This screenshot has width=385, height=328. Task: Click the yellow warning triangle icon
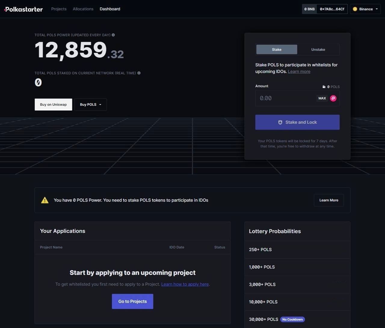coord(45,200)
